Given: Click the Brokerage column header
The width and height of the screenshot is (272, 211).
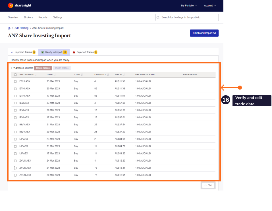Looking at the screenshot, I should [x=190, y=75].
